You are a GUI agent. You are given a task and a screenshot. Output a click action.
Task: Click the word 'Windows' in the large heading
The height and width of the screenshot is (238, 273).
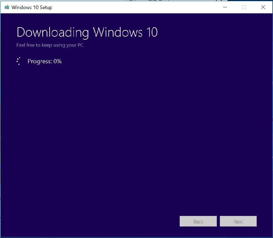[x=118, y=32]
